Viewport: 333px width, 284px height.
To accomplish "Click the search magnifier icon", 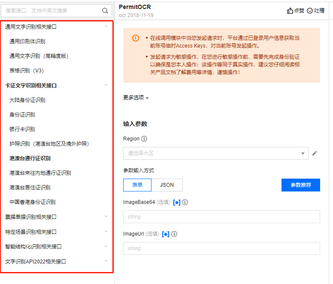I will point(105,11).
